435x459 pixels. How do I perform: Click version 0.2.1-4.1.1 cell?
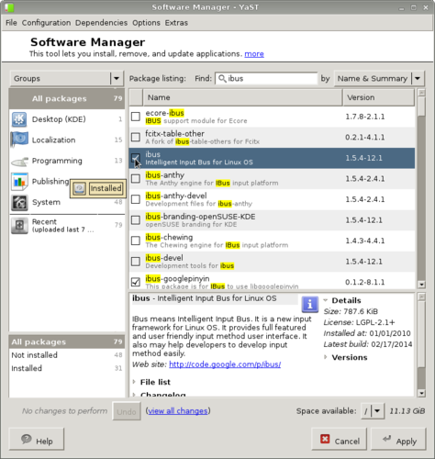(365, 138)
